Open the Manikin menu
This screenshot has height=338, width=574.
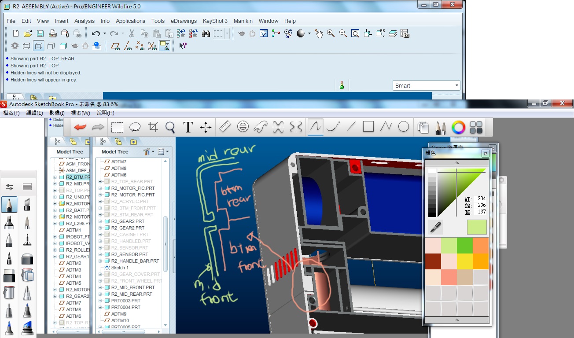point(243,21)
